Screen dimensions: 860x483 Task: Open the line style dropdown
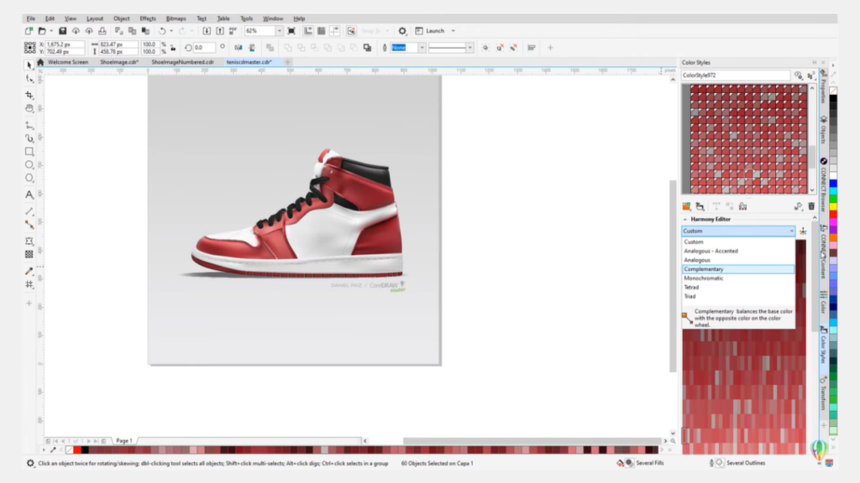point(470,48)
